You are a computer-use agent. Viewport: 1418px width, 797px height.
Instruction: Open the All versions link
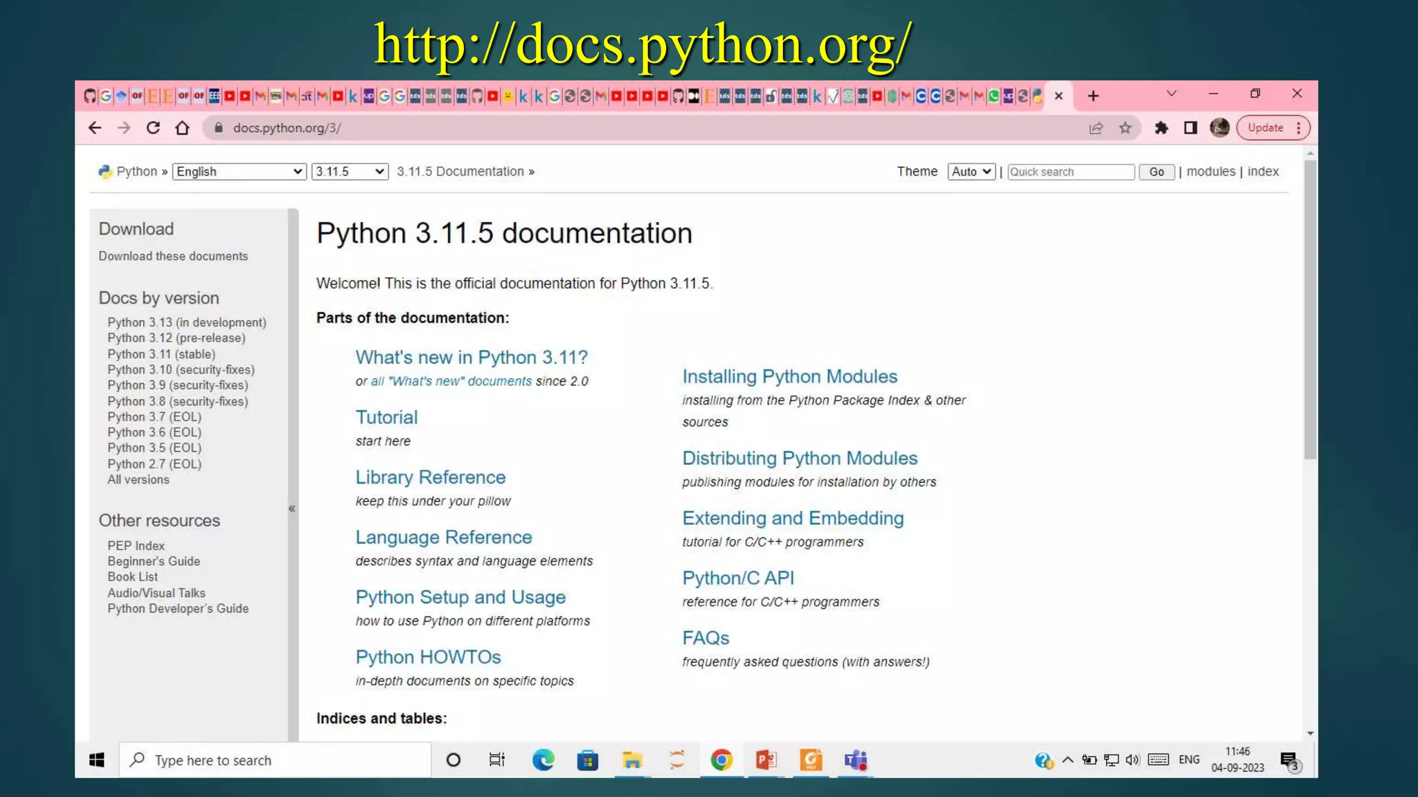[138, 480]
